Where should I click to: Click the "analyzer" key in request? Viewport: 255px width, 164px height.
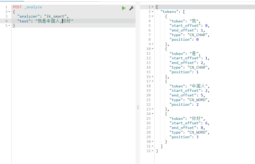(x=28, y=16)
